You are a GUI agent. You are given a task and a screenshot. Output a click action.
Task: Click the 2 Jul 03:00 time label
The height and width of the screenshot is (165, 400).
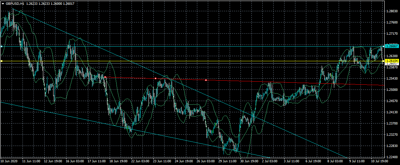tap(269, 161)
